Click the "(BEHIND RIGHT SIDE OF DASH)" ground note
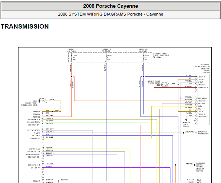Screen dimensions: 221x183 (154, 82)
